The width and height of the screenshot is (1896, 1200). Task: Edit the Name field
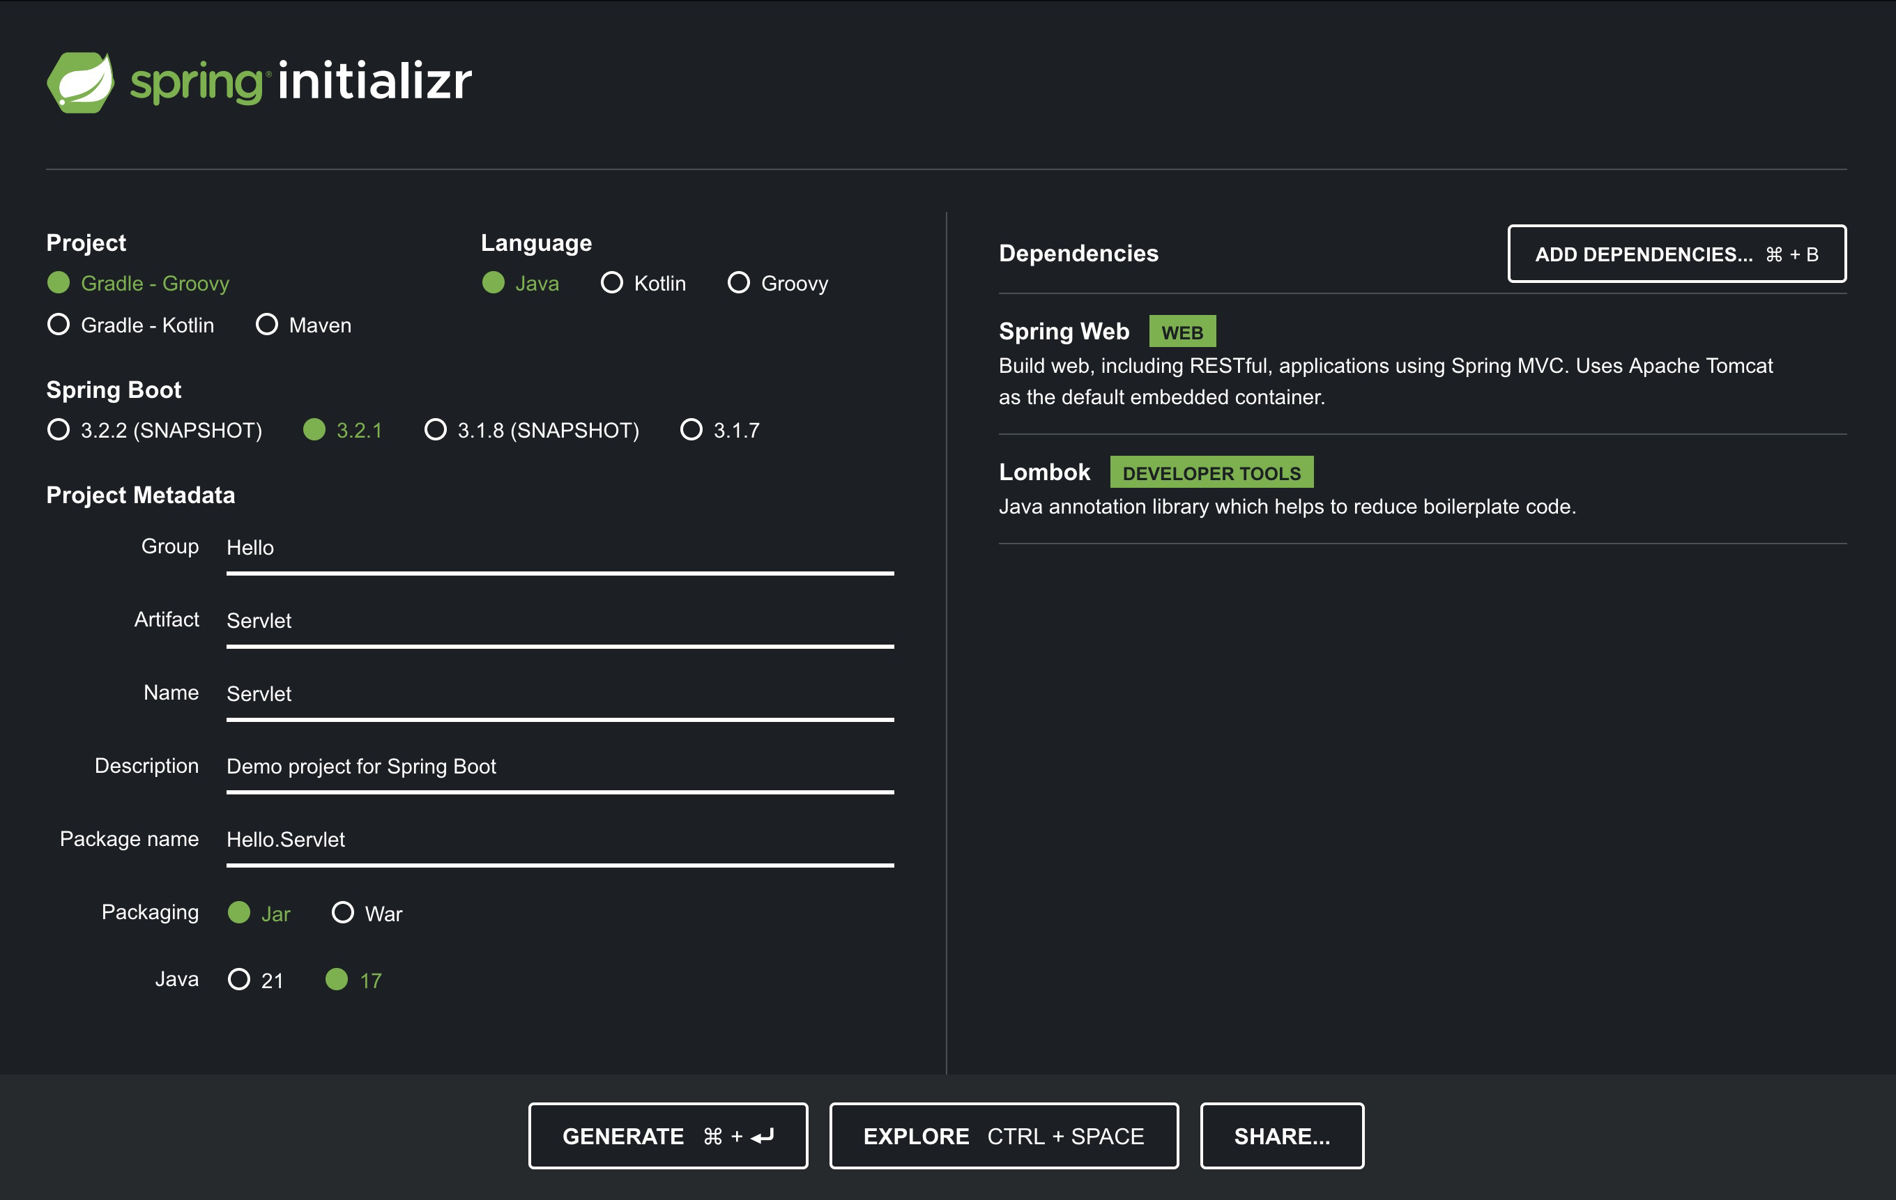[x=559, y=693]
